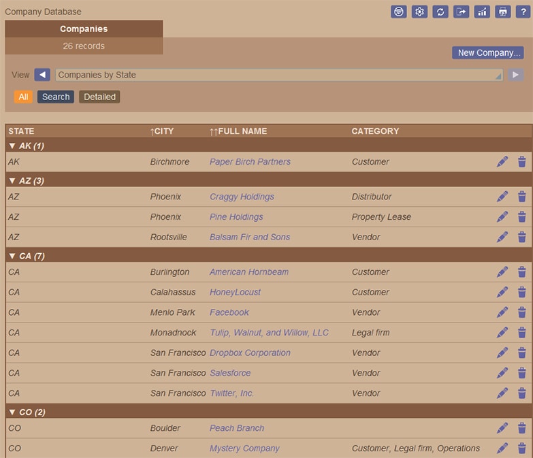Click the export icon in the toolbar
The image size is (533, 458).
click(x=461, y=12)
